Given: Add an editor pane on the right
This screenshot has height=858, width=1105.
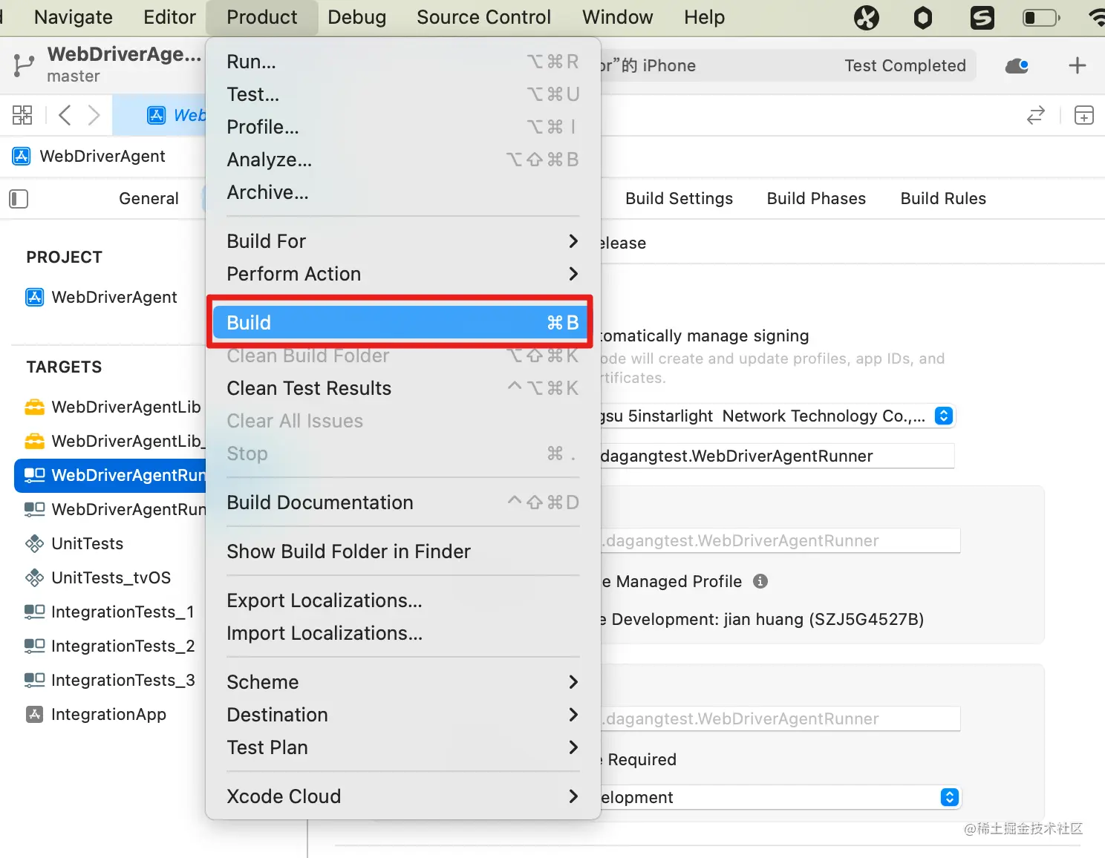Looking at the screenshot, I should [x=1084, y=115].
